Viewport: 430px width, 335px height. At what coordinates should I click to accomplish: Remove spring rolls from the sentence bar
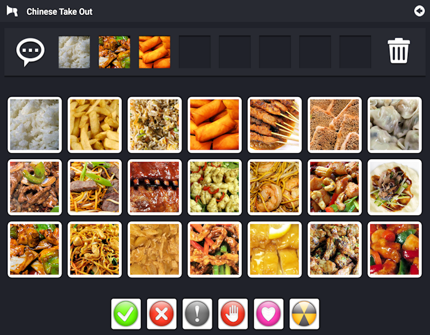[155, 52]
